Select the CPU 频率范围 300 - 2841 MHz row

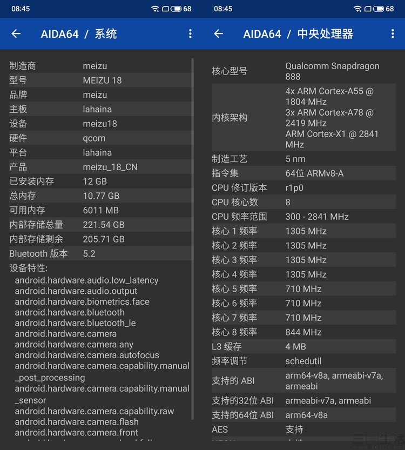(303, 217)
